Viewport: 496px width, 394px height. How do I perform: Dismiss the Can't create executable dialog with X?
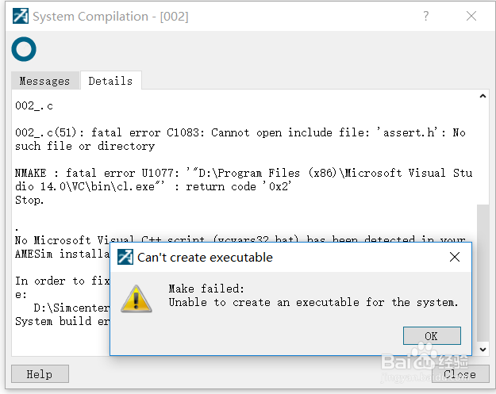pos(455,257)
